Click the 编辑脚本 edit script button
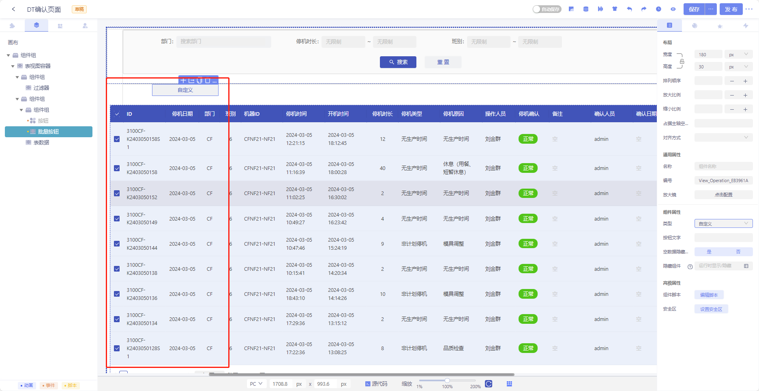Screen dimensions: 759x391 (x=709, y=295)
